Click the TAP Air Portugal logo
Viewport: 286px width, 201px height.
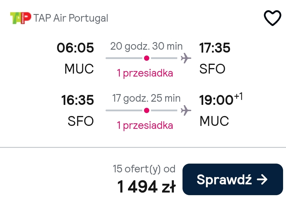click(x=21, y=18)
